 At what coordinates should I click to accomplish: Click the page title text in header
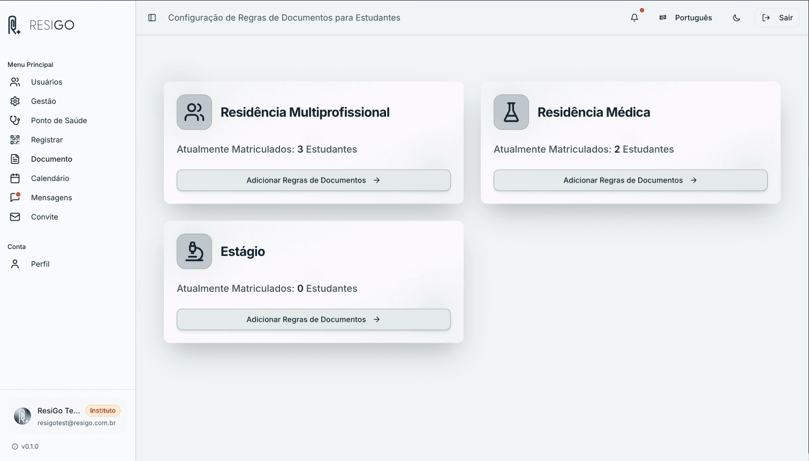point(284,18)
